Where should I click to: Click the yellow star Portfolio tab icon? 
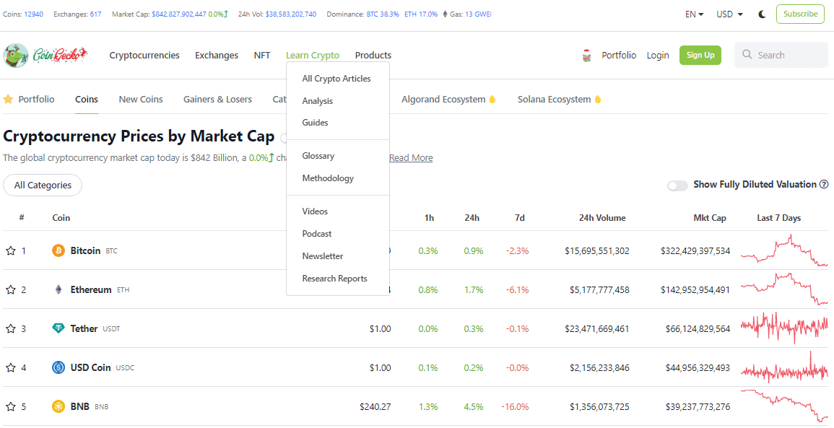click(x=8, y=99)
